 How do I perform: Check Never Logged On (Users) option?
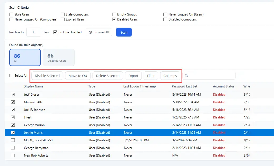tap(165, 14)
